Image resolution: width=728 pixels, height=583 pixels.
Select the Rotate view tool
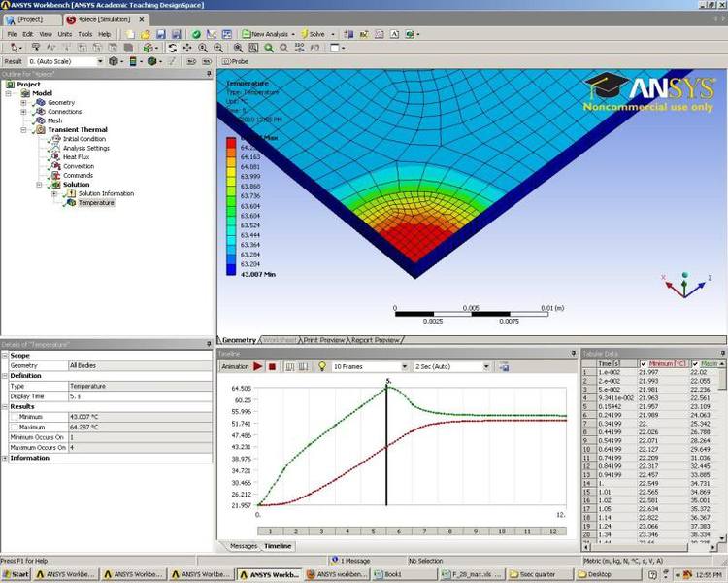[172, 48]
